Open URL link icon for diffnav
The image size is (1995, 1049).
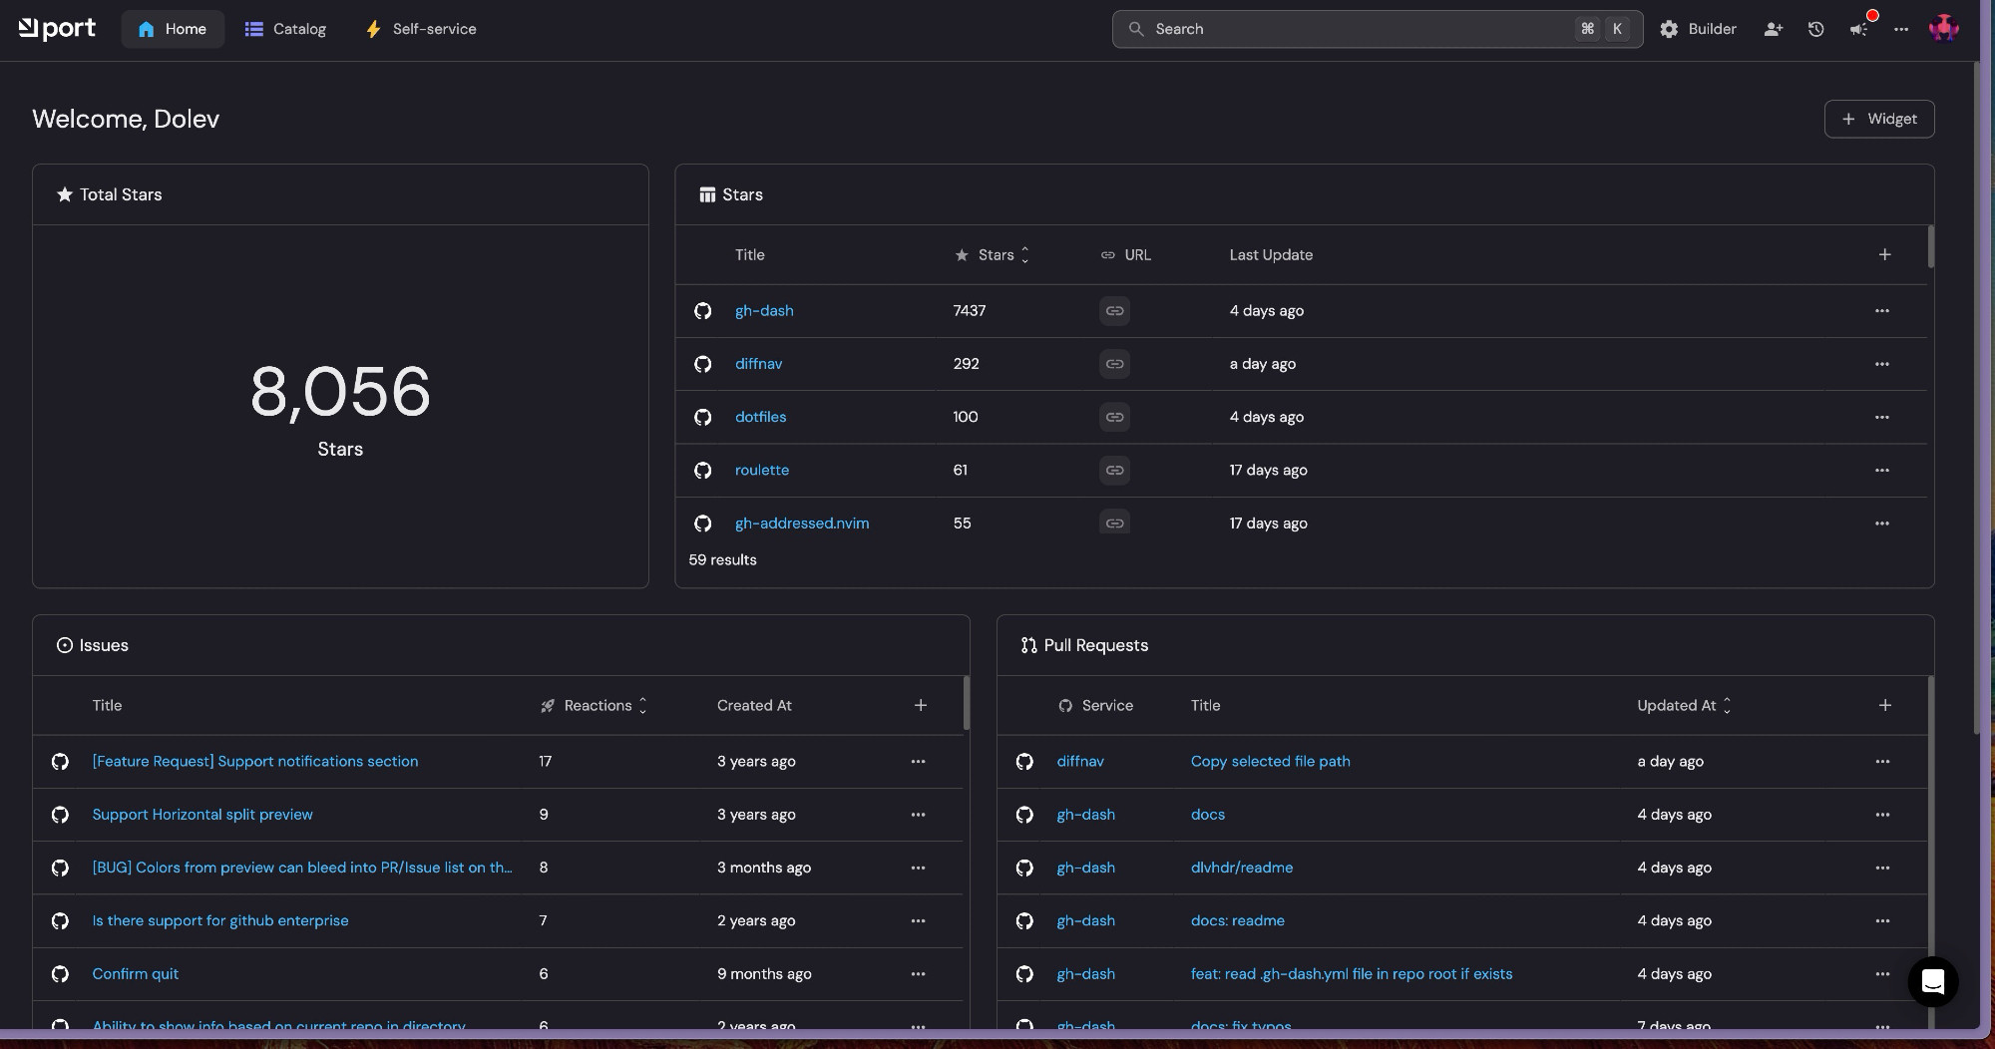1114,364
